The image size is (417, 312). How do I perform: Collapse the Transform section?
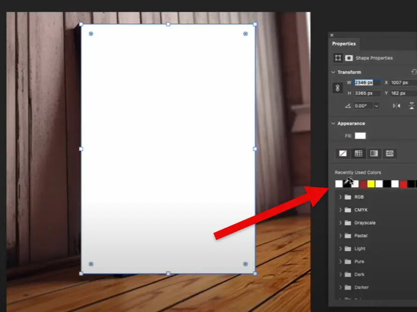[334, 72]
